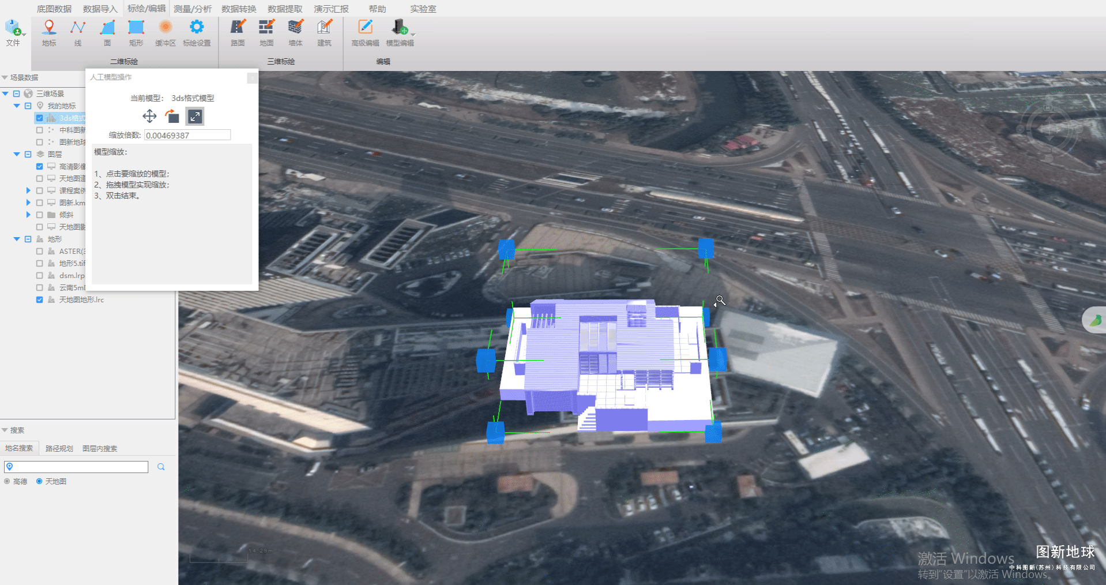Click the green leaf side button
1106x585 pixels.
pos(1094,320)
